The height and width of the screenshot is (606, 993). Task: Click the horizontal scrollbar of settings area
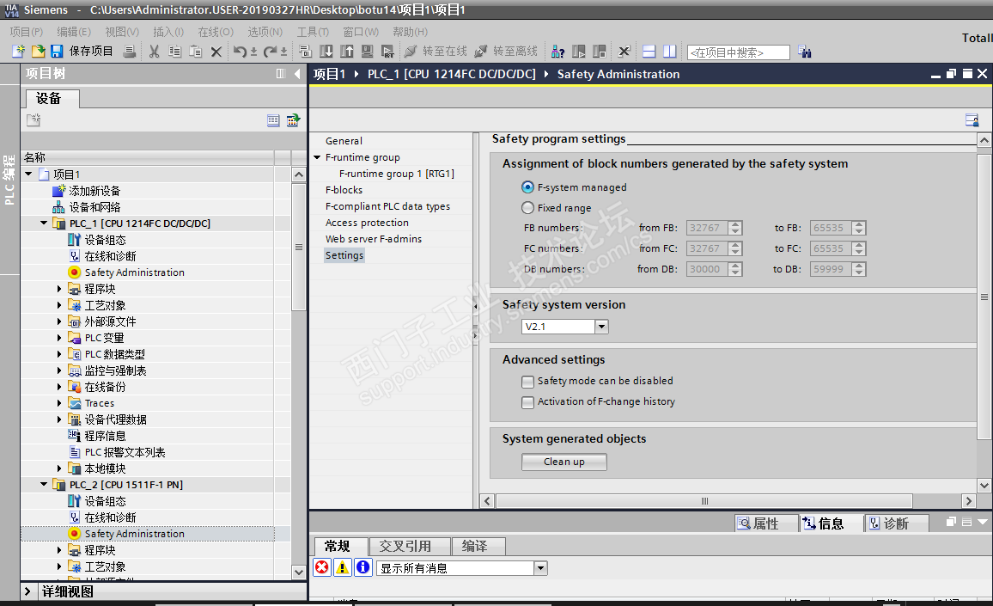pyautogui.click(x=704, y=501)
